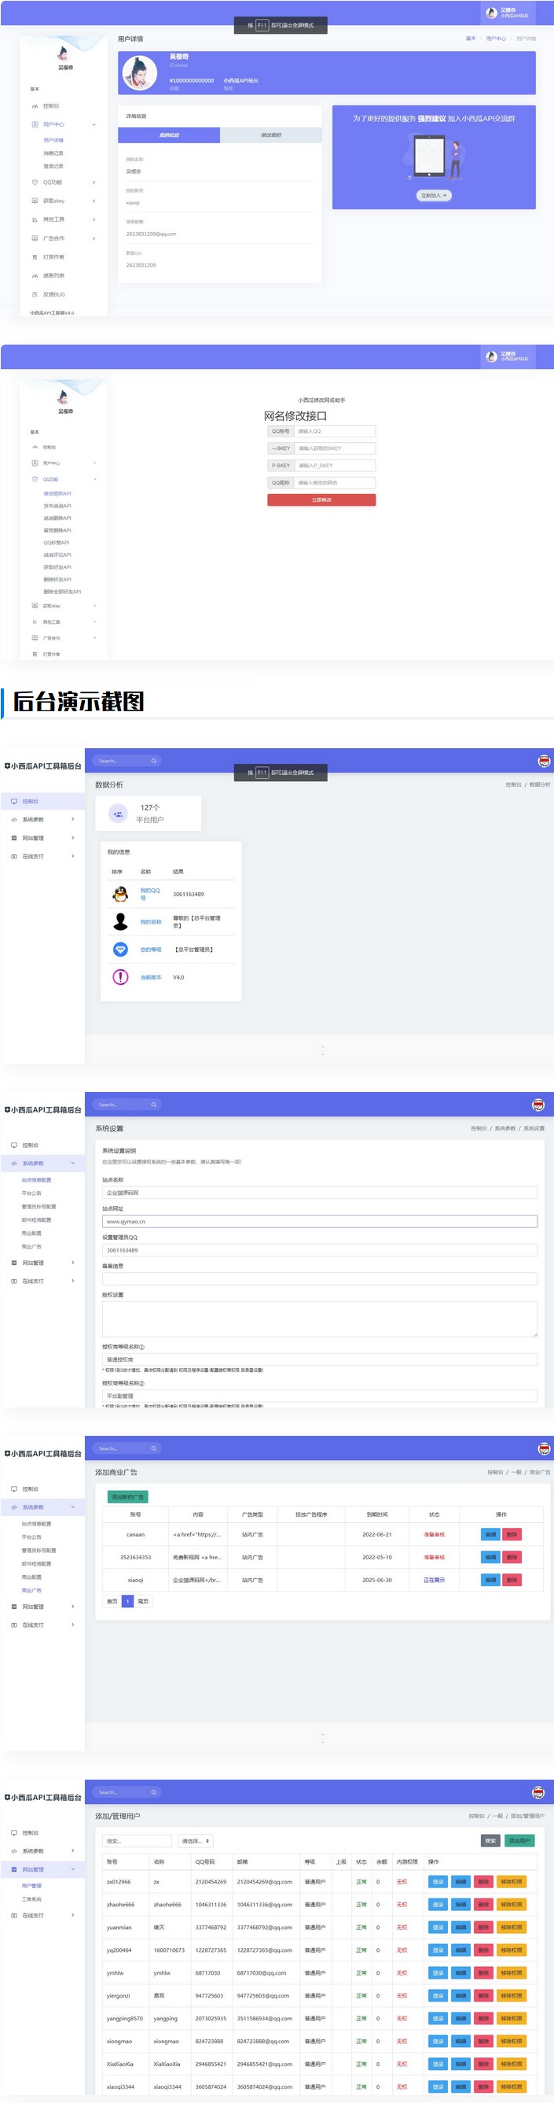Collapse the expanded 用户中心 sidebar menu
Image resolution: width=554 pixels, height=2103 pixels.
(94, 125)
